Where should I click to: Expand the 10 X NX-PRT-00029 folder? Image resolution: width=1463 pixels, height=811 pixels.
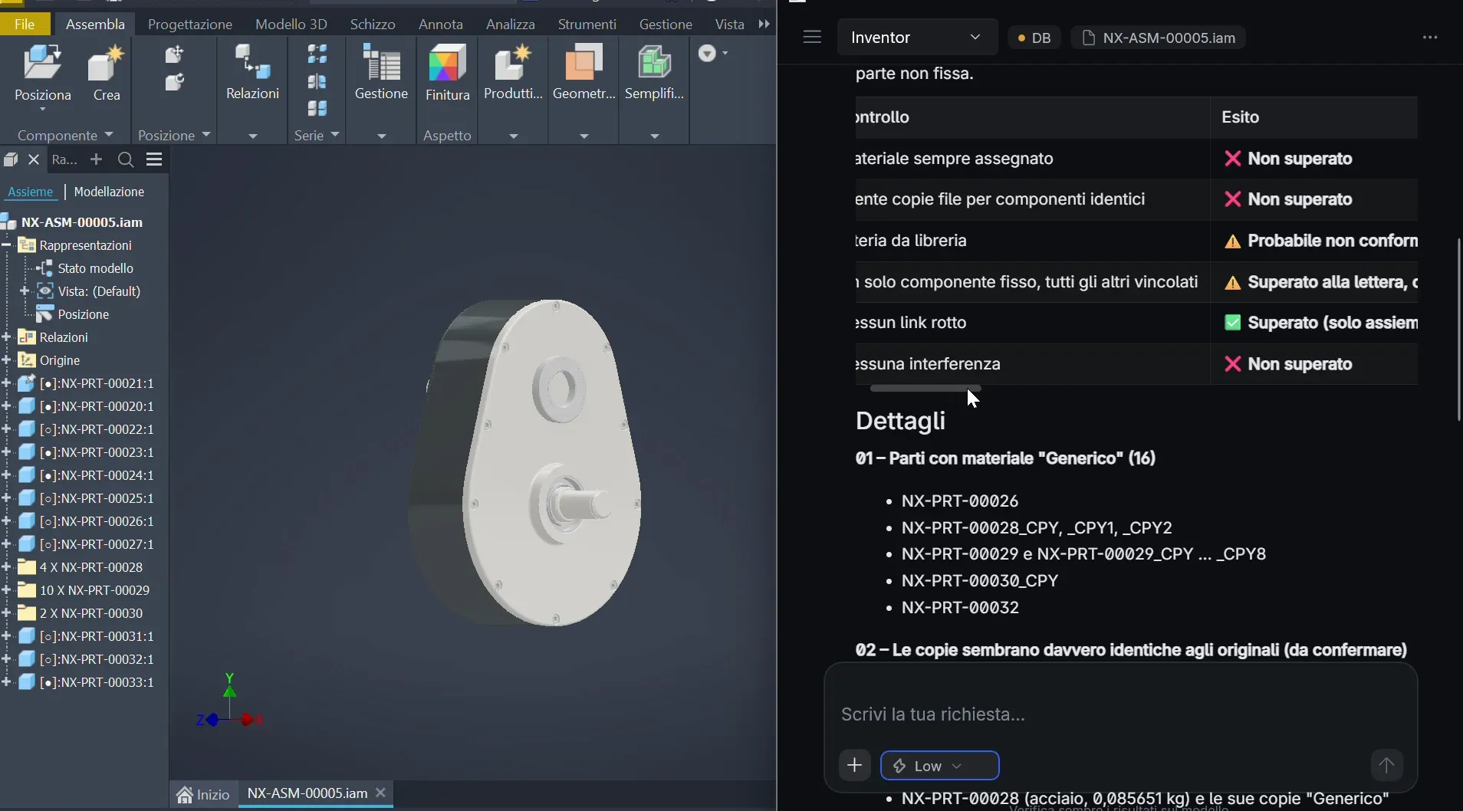coord(6,590)
